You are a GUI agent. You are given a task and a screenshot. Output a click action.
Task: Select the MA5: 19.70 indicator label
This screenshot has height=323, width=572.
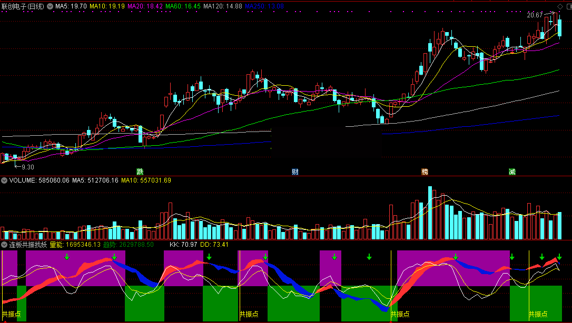pos(71,6)
